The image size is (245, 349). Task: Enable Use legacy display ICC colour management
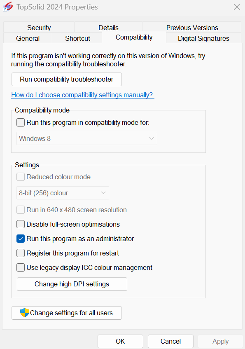pyautogui.click(x=21, y=267)
